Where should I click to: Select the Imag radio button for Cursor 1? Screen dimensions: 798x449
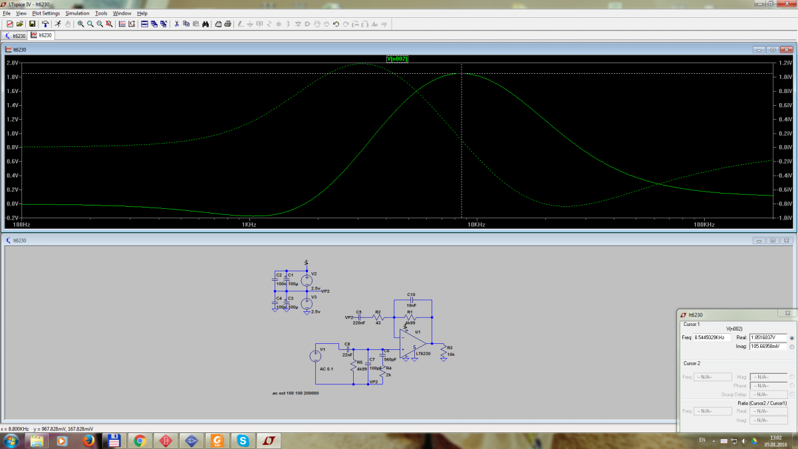[791, 347]
